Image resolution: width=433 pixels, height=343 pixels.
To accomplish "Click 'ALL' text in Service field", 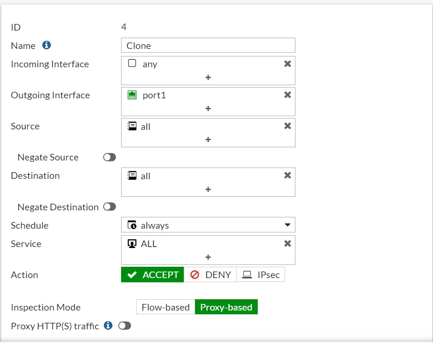I will pyautogui.click(x=149, y=244).
